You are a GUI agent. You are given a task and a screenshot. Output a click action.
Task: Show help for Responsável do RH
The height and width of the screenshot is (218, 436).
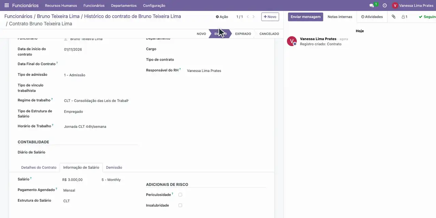(180, 69)
